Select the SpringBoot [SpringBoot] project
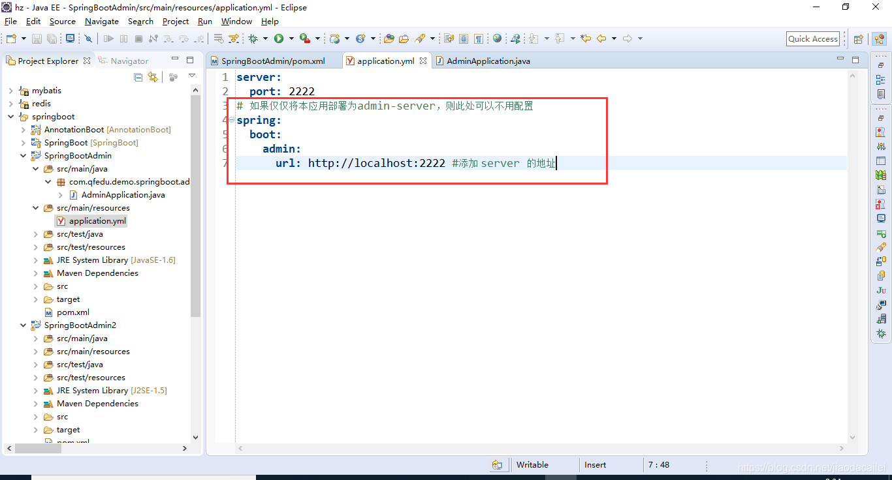Image resolution: width=892 pixels, height=480 pixels. [85, 143]
